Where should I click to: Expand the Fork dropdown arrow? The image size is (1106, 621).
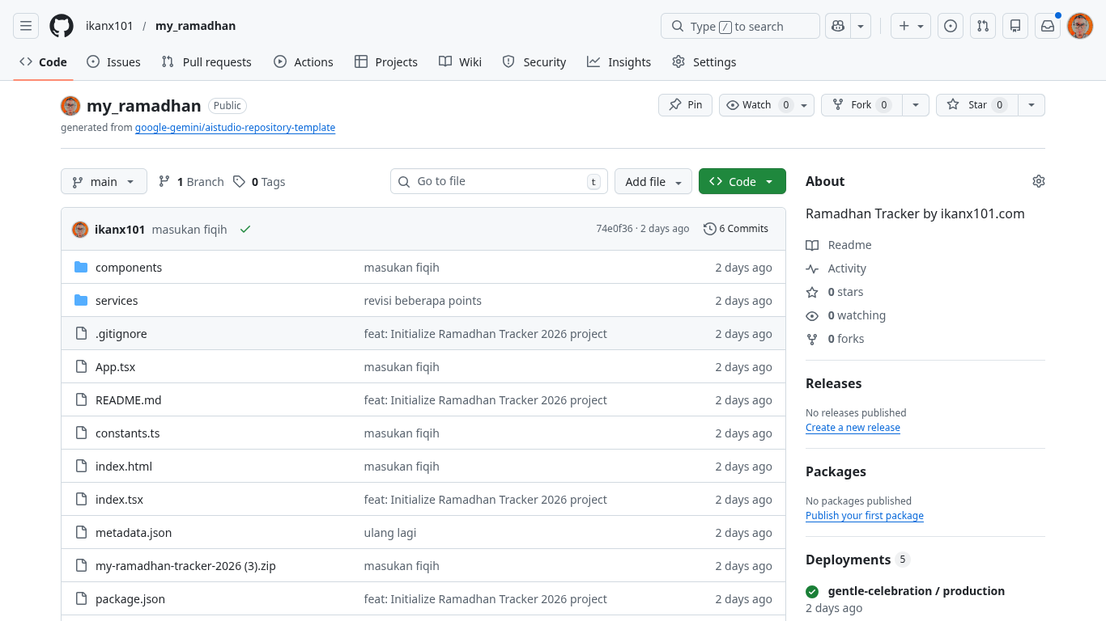point(916,105)
